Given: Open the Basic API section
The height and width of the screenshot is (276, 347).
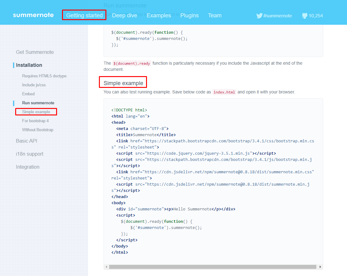Looking at the screenshot, I should (x=26, y=141).
